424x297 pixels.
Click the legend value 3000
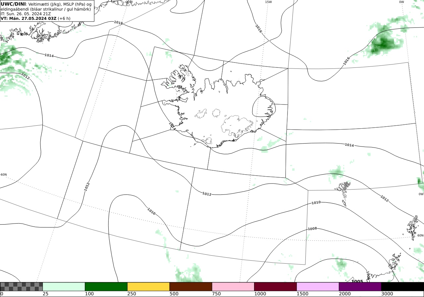pos(387,294)
